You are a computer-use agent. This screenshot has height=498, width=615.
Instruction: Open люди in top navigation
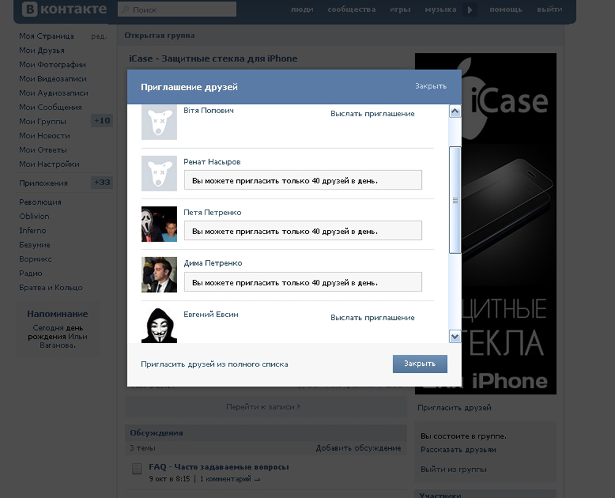301,9
